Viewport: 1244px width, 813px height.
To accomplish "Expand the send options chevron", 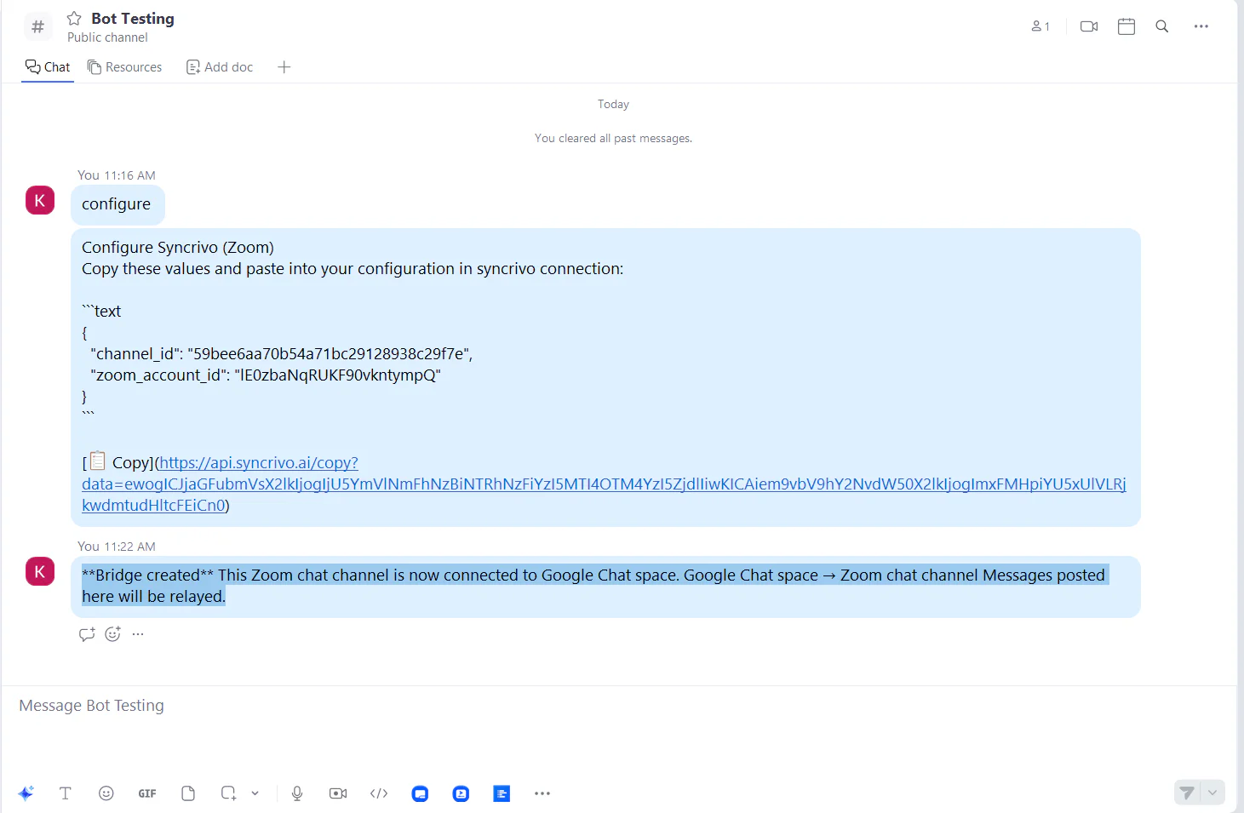I will click(1212, 793).
